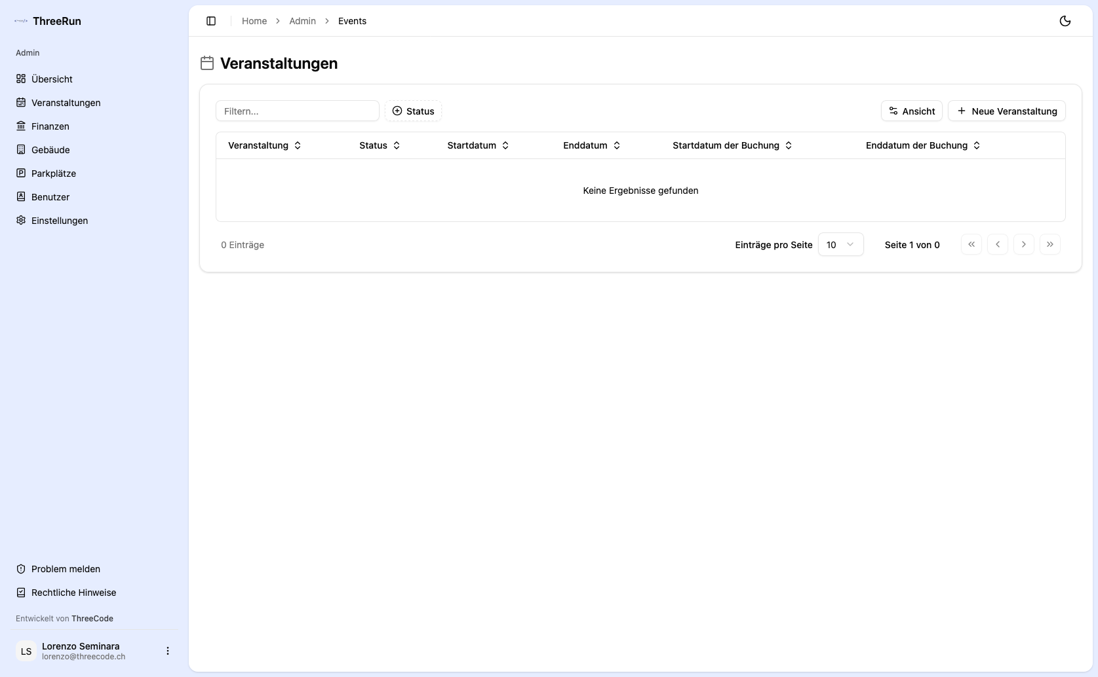Go to previous page chevron icon
This screenshot has height=677, width=1098.
tap(998, 244)
